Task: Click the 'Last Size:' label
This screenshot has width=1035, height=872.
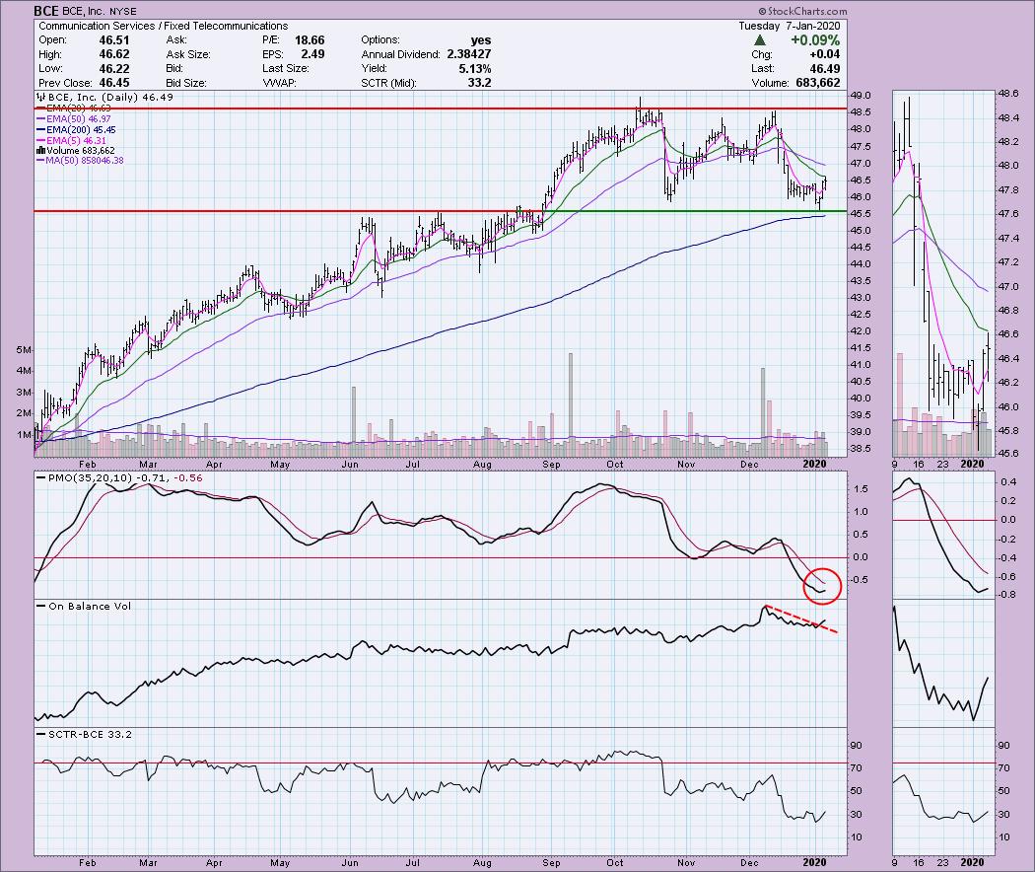Action: click(x=285, y=69)
